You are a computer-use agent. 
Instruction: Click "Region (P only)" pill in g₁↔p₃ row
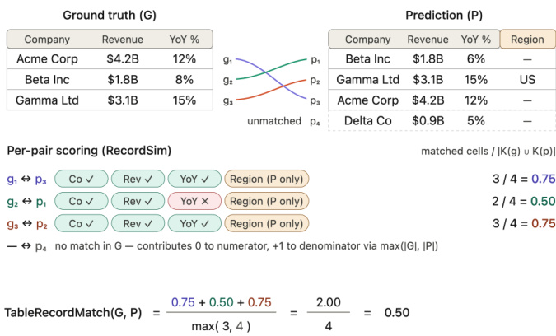pyautogui.click(x=266, y=178)
